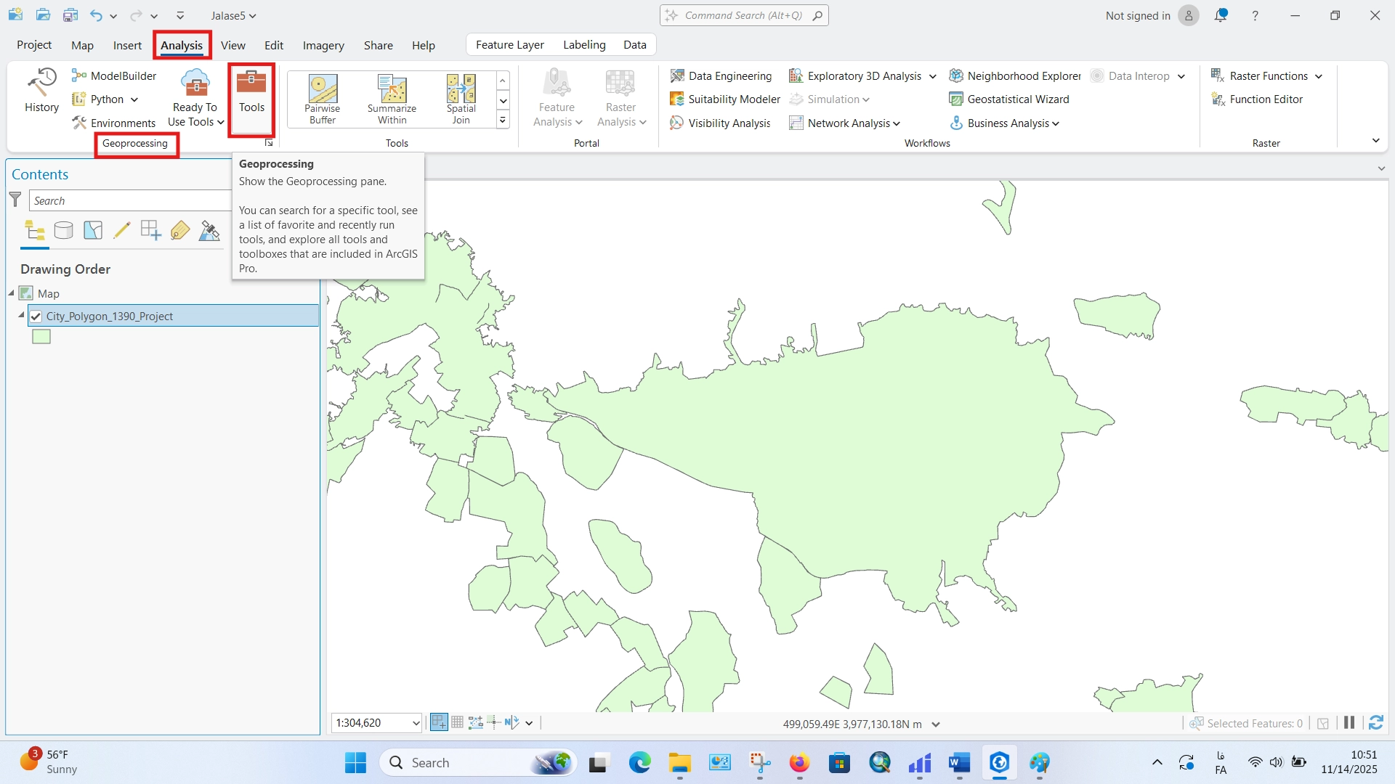Select List By Snapping icon
1395x784 pixels.
[151, 230]
